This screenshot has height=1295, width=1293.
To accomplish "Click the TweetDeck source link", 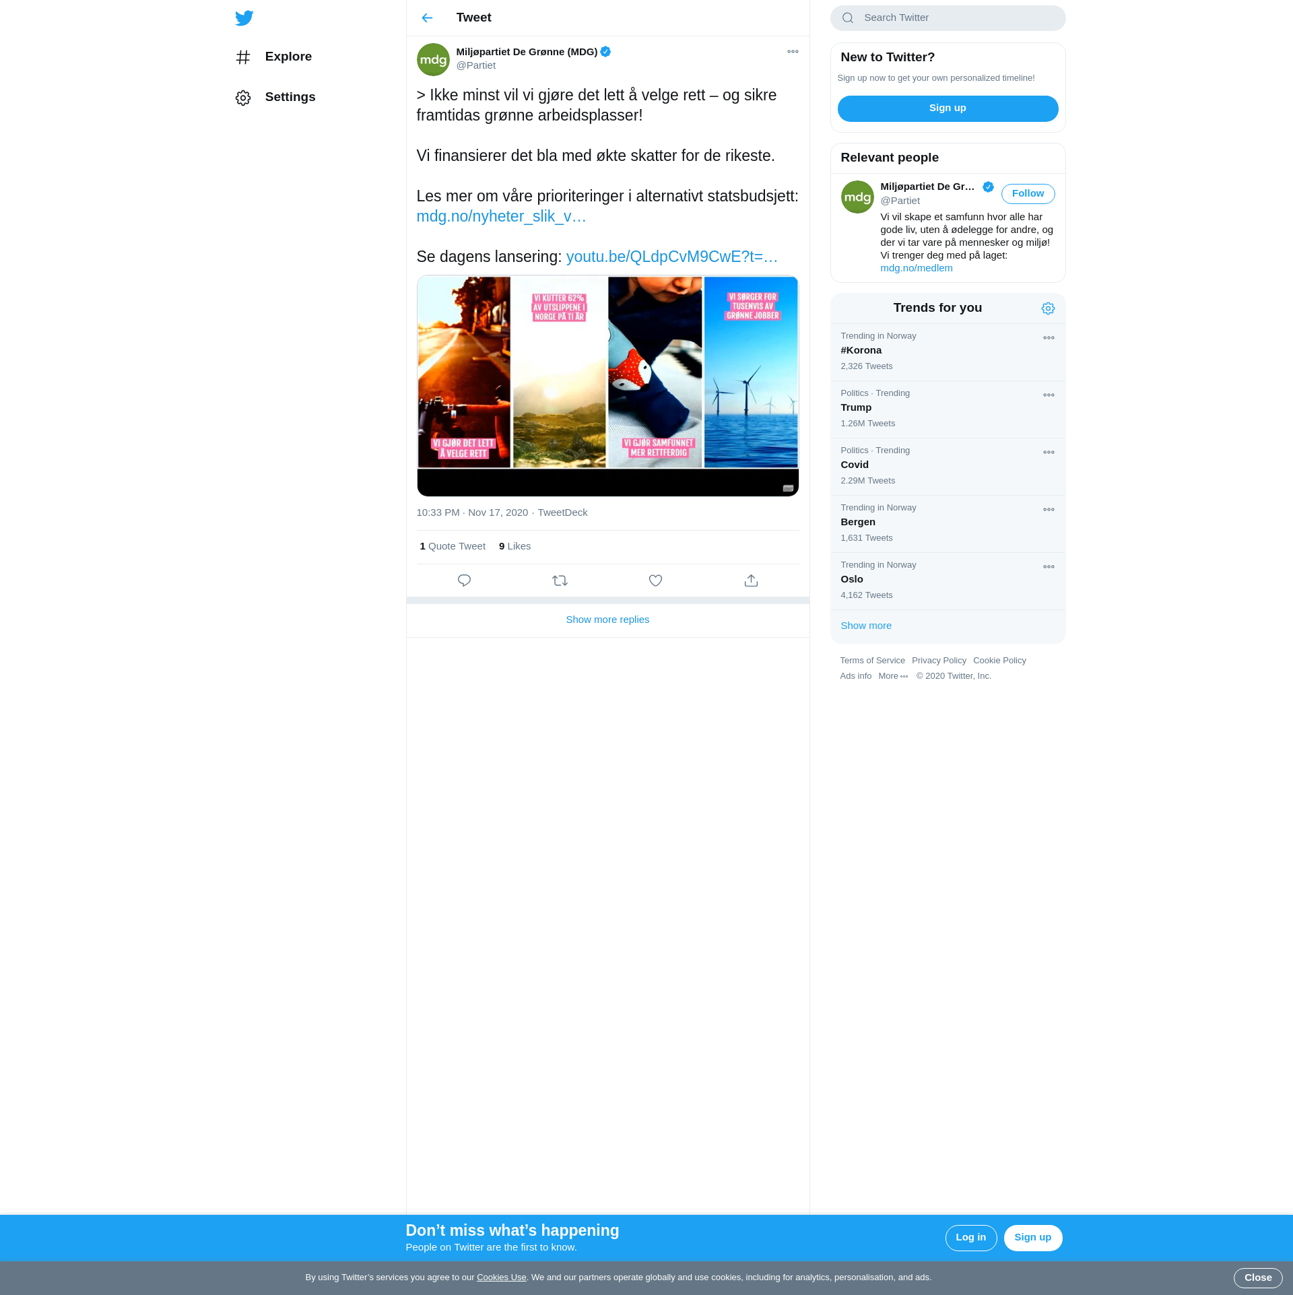I will click(x=562, y=512).
